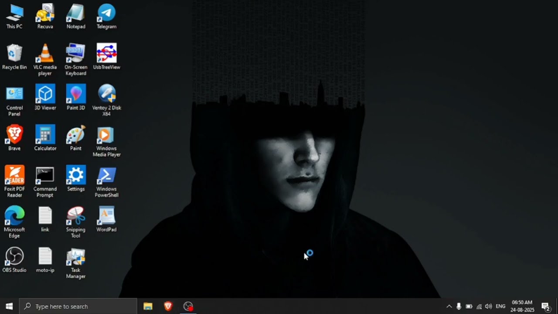Select the Calculator desktop shortcut

tap(45, 138)
